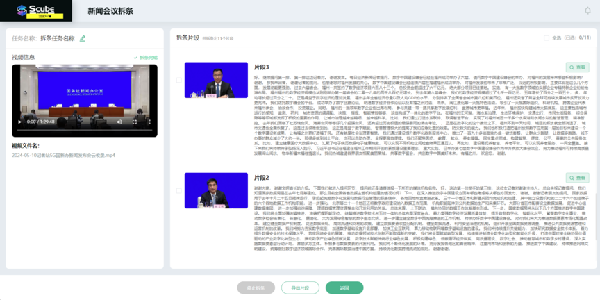Click the video progress bar
The width and height of the screenshot is (600, 300).
pos(83,130)
